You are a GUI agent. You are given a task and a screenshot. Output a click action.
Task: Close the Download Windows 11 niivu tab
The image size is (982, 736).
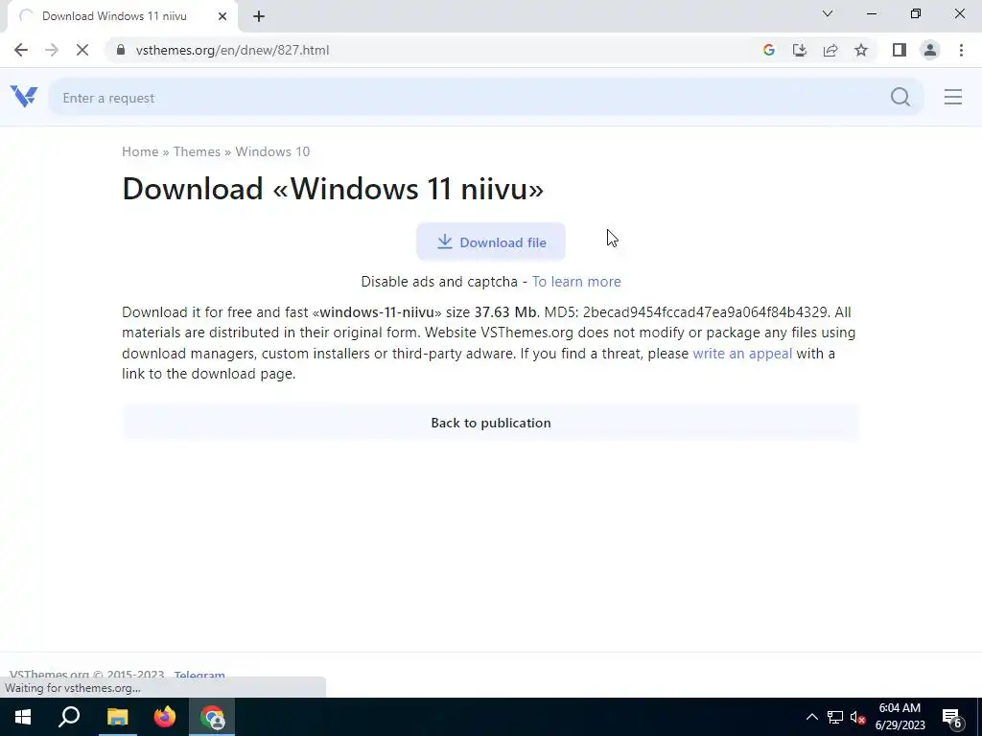click(x=222, y=16)
